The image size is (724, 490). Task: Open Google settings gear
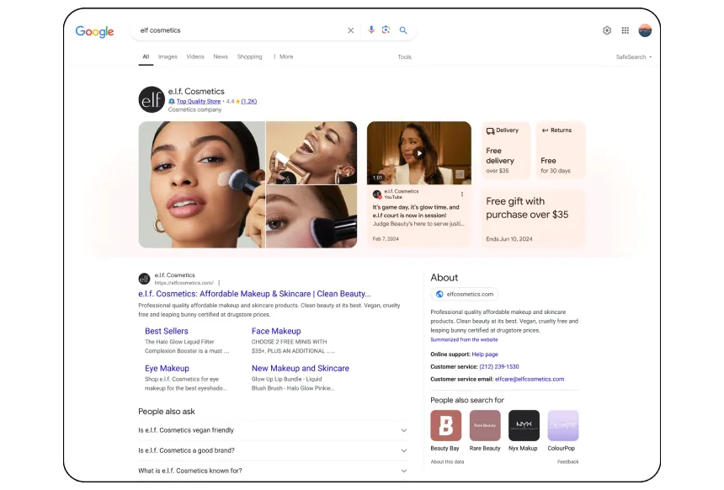click(x=607, y=30)
